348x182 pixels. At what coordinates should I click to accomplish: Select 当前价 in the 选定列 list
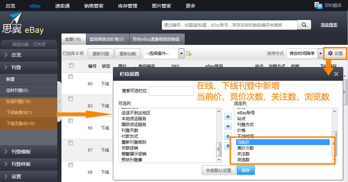[283, 142]
